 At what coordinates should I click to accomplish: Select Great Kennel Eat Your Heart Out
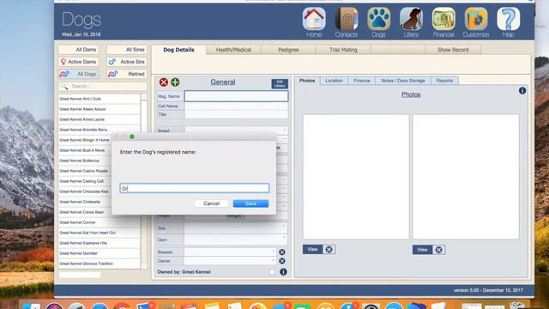(x=100, y=233)
